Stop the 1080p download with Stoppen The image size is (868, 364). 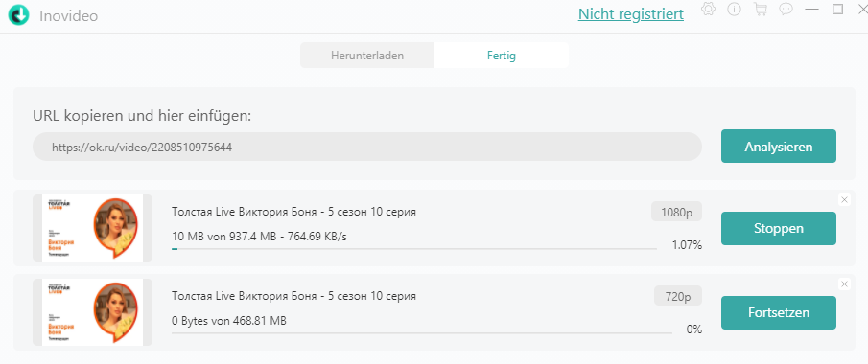pos(778,228)
